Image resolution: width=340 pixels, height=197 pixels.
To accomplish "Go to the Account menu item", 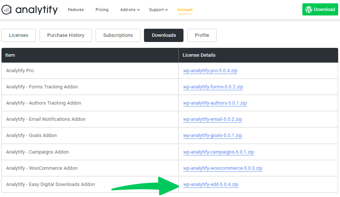I will (185, 10).
